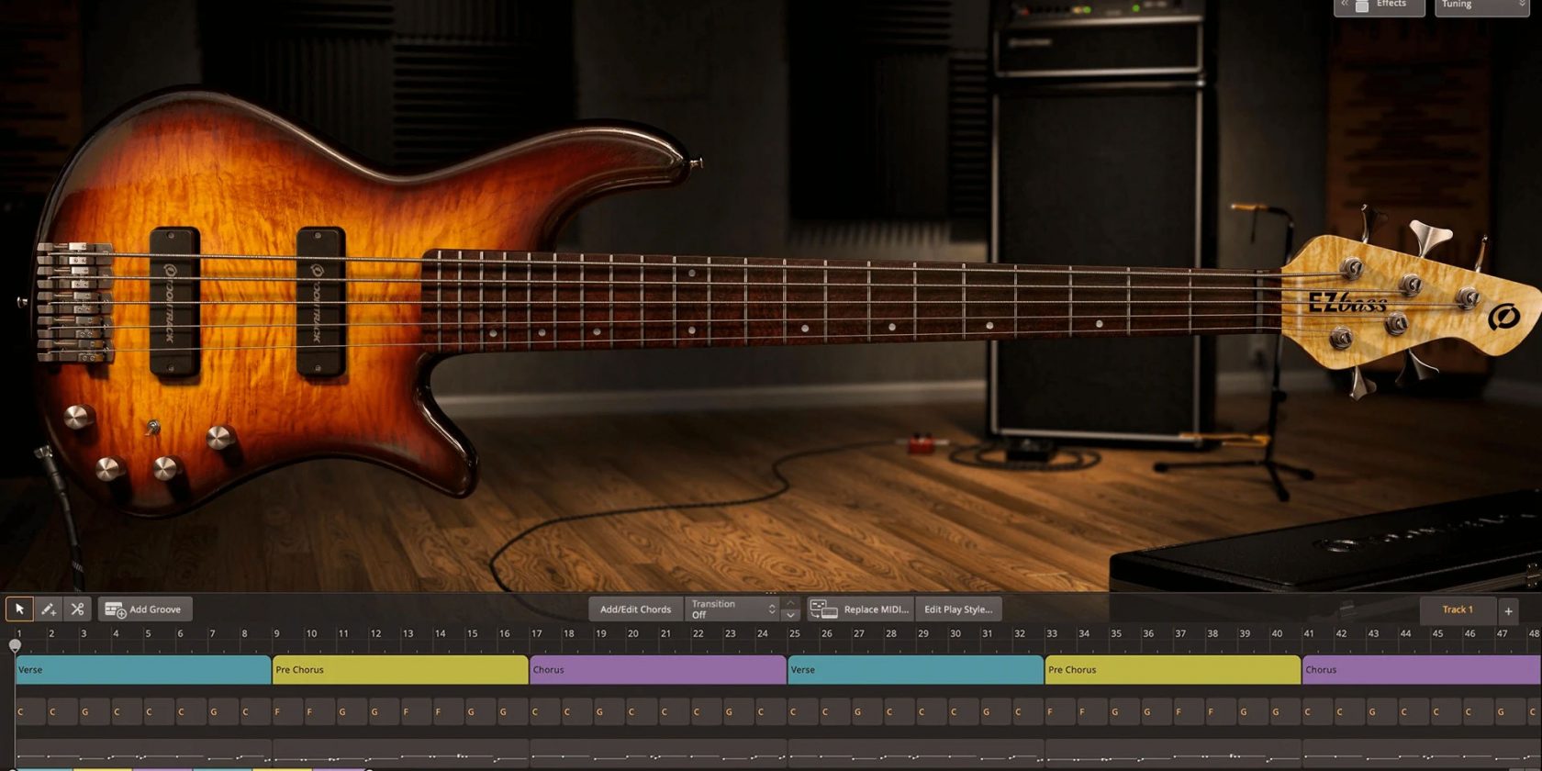
Task: Select the Track 1 tab
Action: tap(1458, 609)
